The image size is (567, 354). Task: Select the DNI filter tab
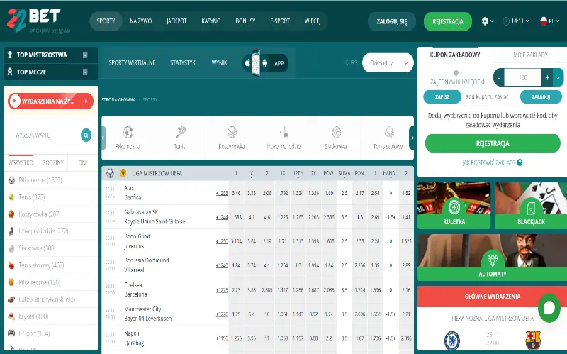83,163
